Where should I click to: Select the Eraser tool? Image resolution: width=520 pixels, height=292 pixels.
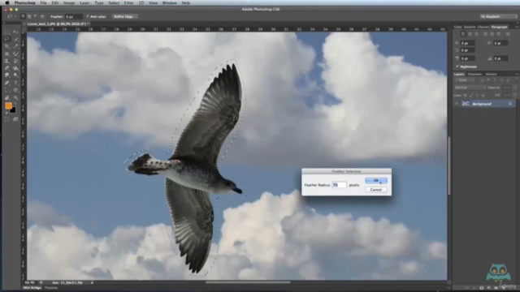[x=6, y=68]
